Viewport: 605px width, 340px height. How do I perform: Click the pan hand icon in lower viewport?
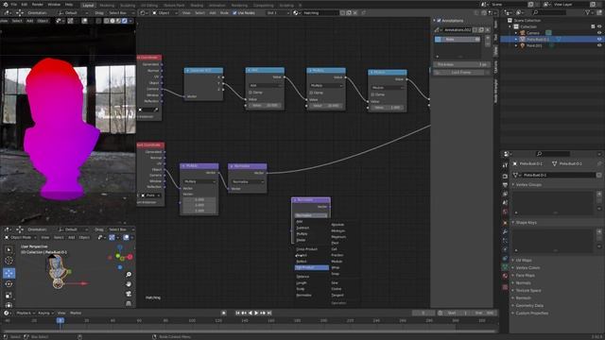click(129, 284)
